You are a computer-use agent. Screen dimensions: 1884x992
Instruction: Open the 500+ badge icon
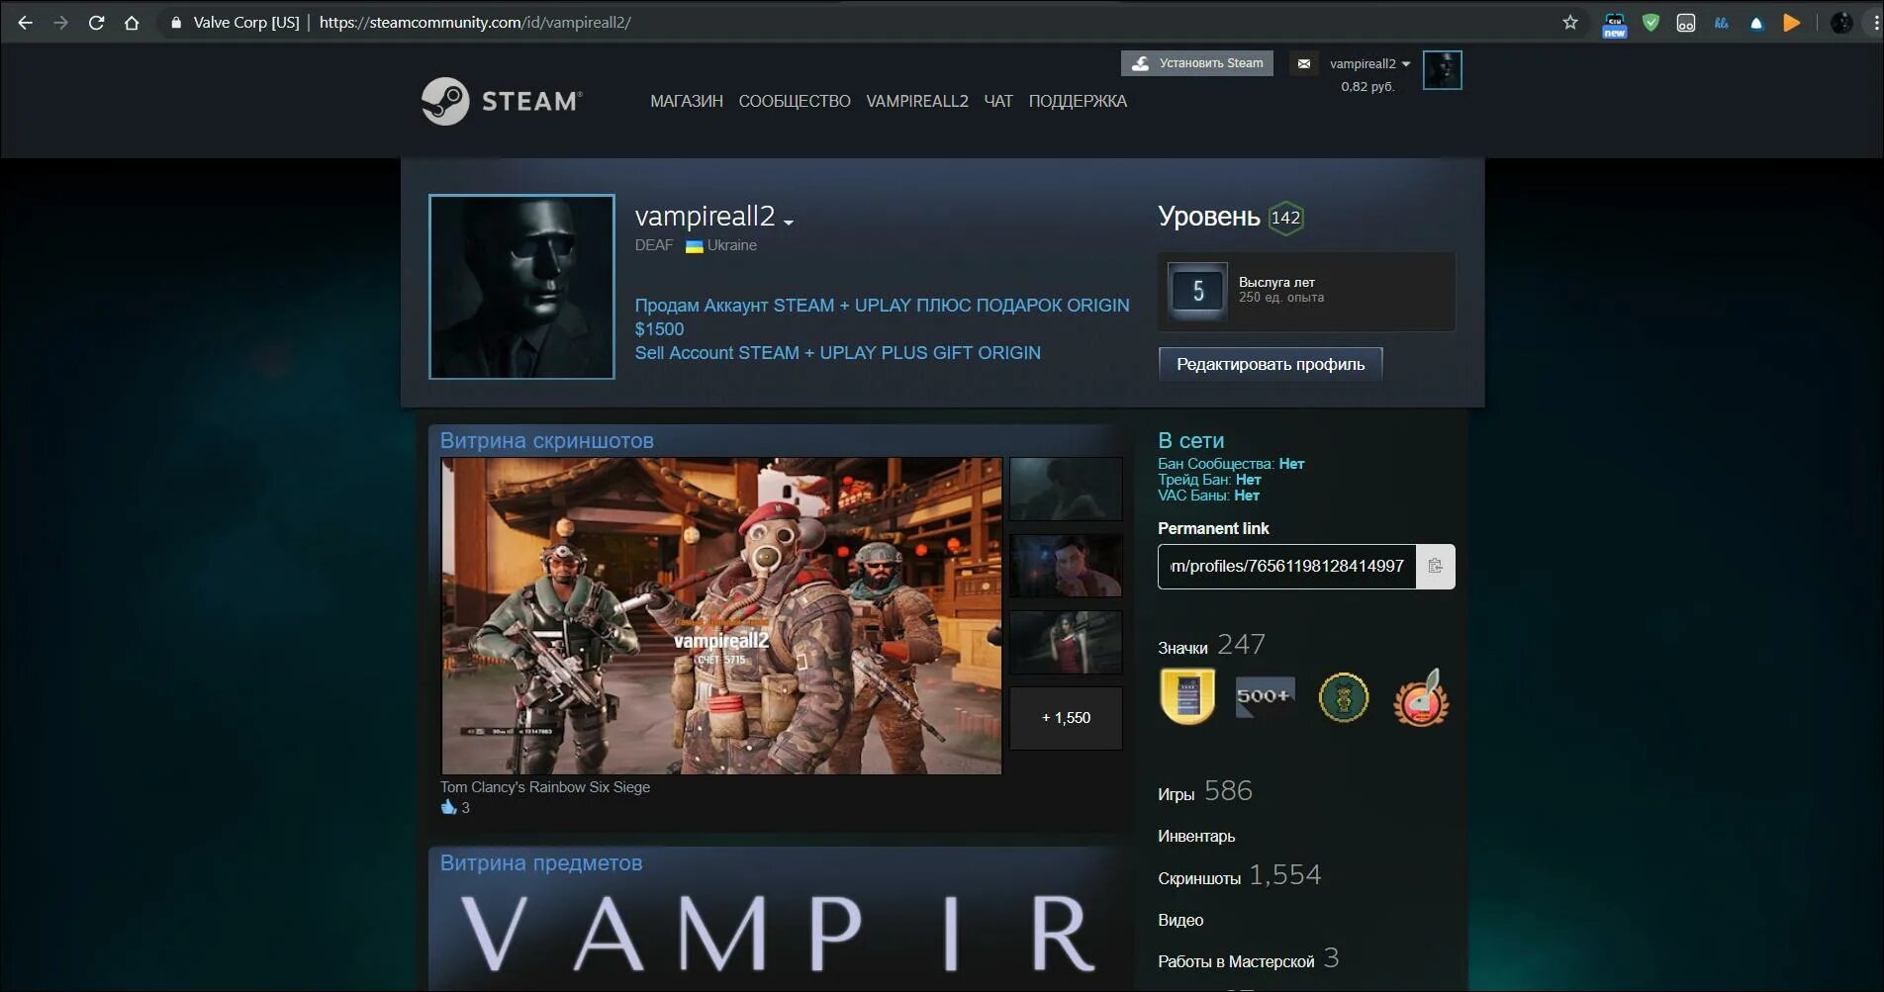[1265, 696]
